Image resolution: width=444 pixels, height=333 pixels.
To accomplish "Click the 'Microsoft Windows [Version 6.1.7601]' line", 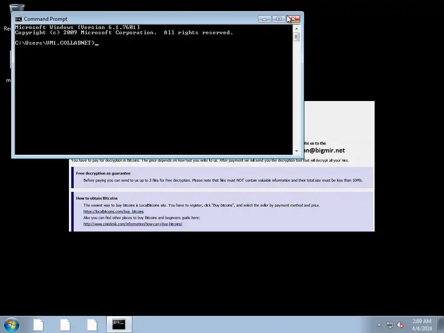I will click(x=77, y=27).
